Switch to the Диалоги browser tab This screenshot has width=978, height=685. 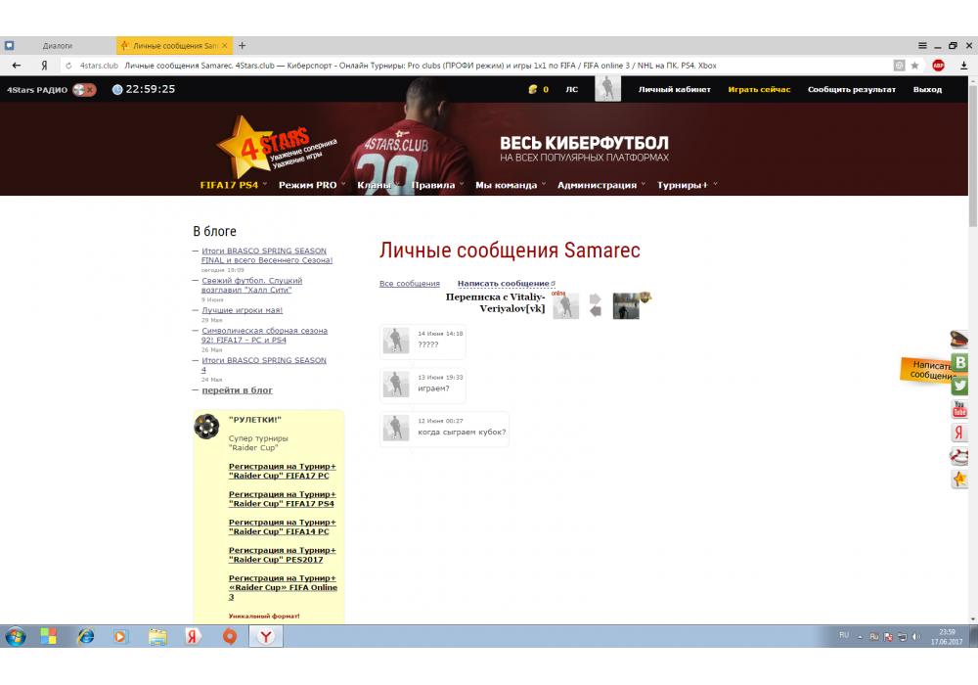click(58, 46)
